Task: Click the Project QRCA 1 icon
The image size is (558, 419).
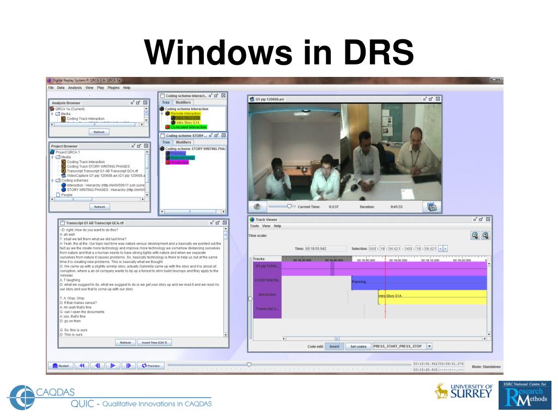Action: (52, 152)
